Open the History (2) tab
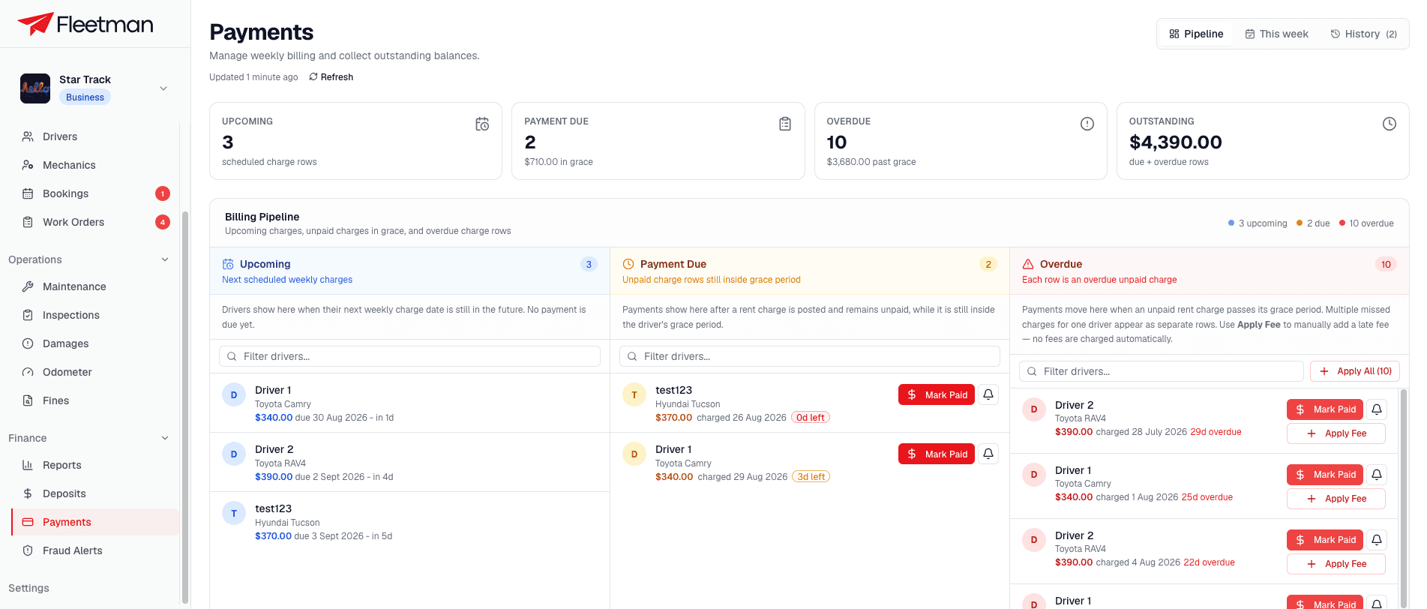The image size is (1427, 609). point(1363,34)
